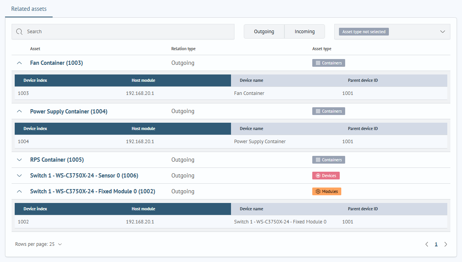
Task: Open RPS Container (1005) asset link
Action: coord(57,160)
